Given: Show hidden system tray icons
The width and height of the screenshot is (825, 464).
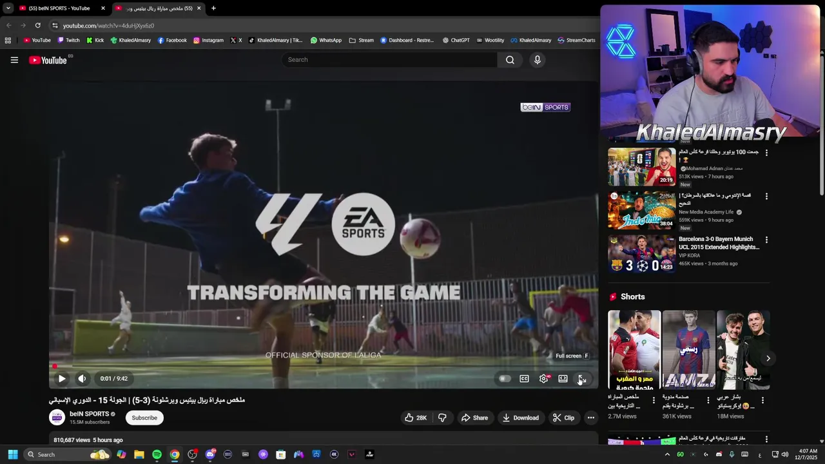Looking at the screenshot, I should click(667, 454).
